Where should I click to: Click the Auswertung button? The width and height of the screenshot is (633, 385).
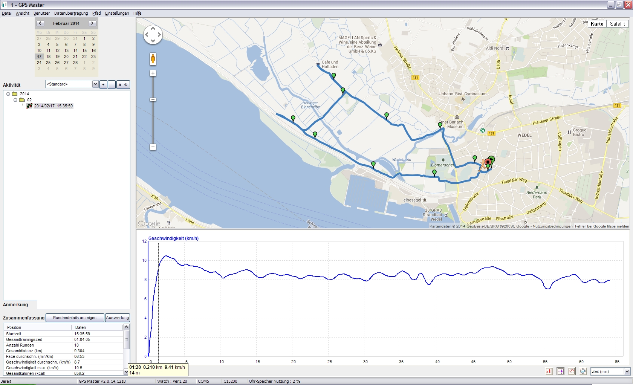[117, 318]
